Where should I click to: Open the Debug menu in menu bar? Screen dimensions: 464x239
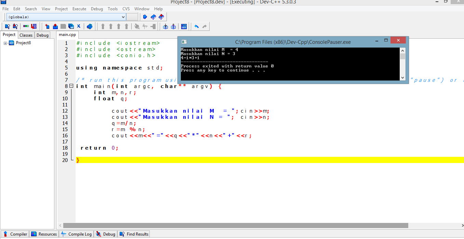coord(97,9)
